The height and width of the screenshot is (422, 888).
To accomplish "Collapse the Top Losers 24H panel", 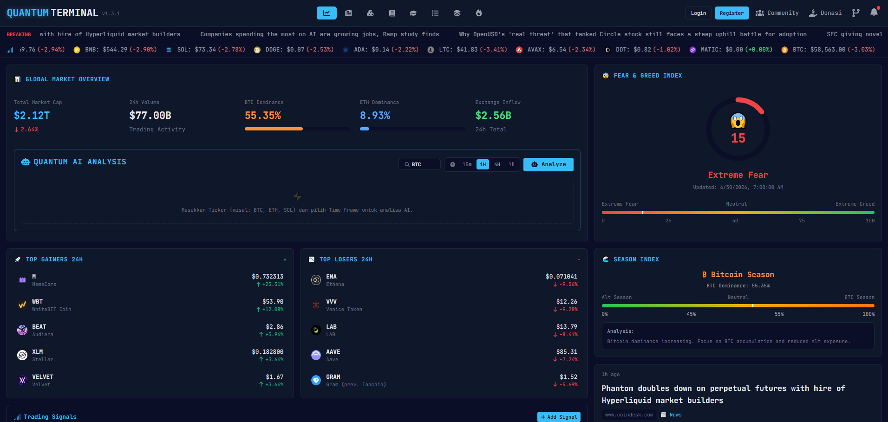I will 579,260.
